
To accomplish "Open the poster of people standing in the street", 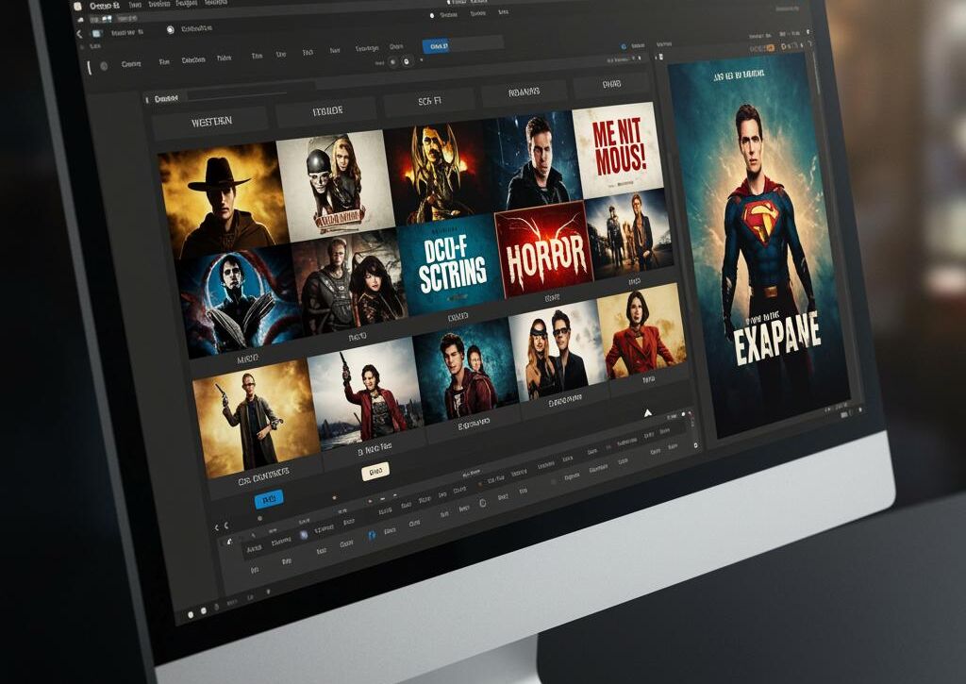I will [x=628, y=234].
